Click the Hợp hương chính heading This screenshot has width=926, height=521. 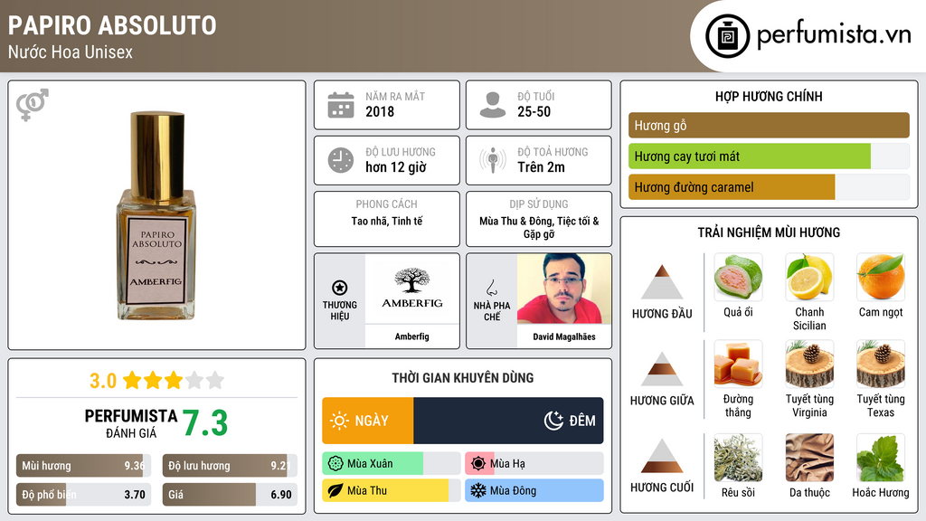[x=769, y=96]
